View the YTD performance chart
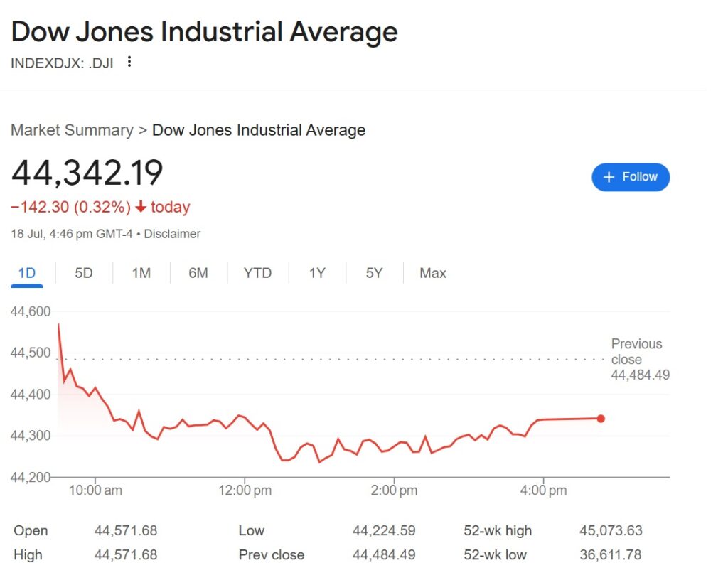 pos(257,273)
